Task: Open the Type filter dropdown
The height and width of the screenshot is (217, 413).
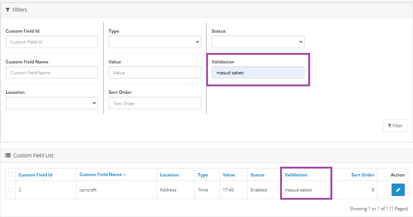Action: [x=155, y=42]
